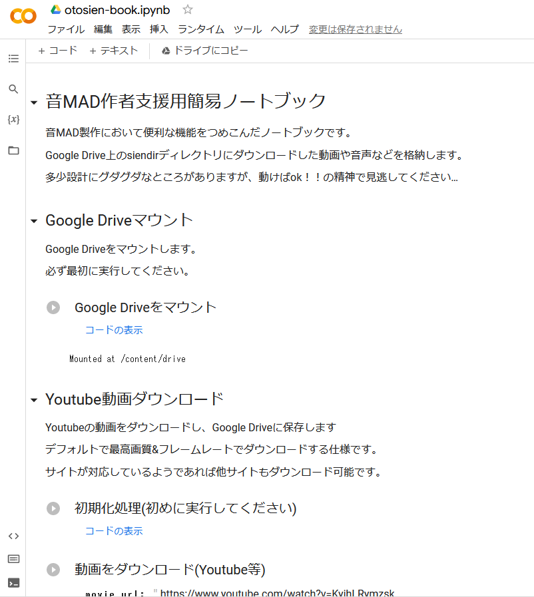Click the 動画をダウンロード(Youtube等) cell title
This screenshot has width=534, height=597.
point(170,570)
